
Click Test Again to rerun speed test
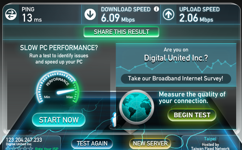tap(92, 143)
